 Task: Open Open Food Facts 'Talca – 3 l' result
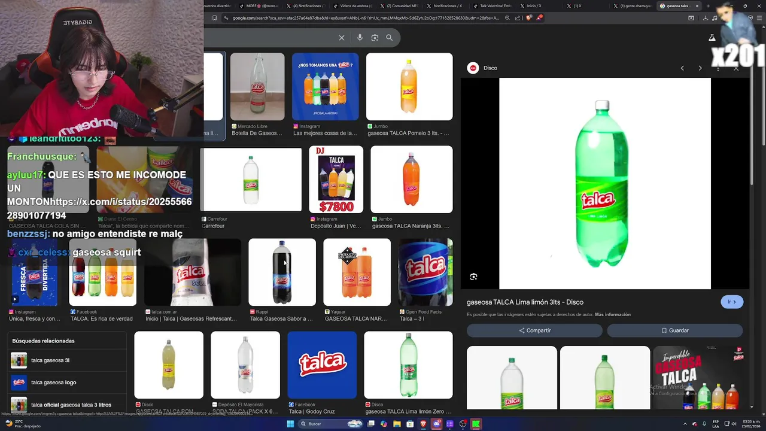tap(425, 280)
